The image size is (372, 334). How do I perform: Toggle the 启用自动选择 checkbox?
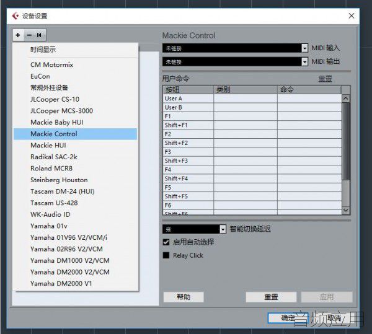click(166, 242)
